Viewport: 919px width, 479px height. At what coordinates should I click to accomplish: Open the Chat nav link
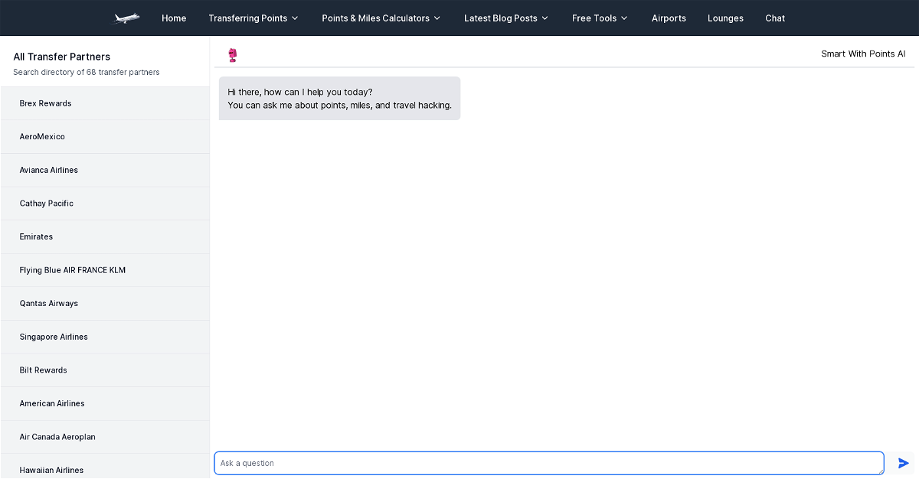coord(775,18)
